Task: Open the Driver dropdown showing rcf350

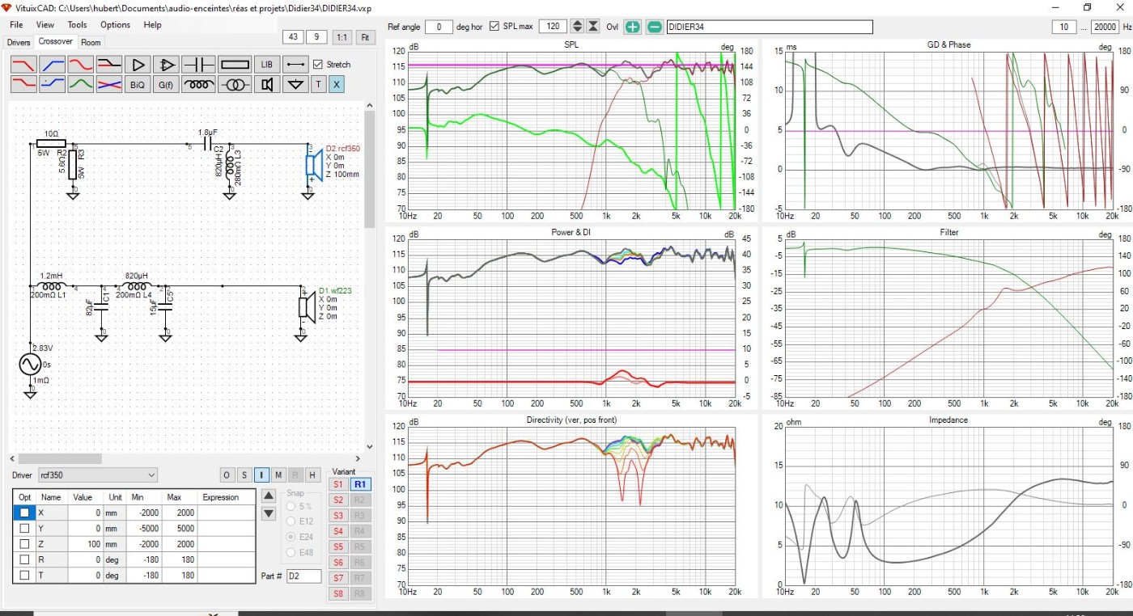Action: (98, 475)
